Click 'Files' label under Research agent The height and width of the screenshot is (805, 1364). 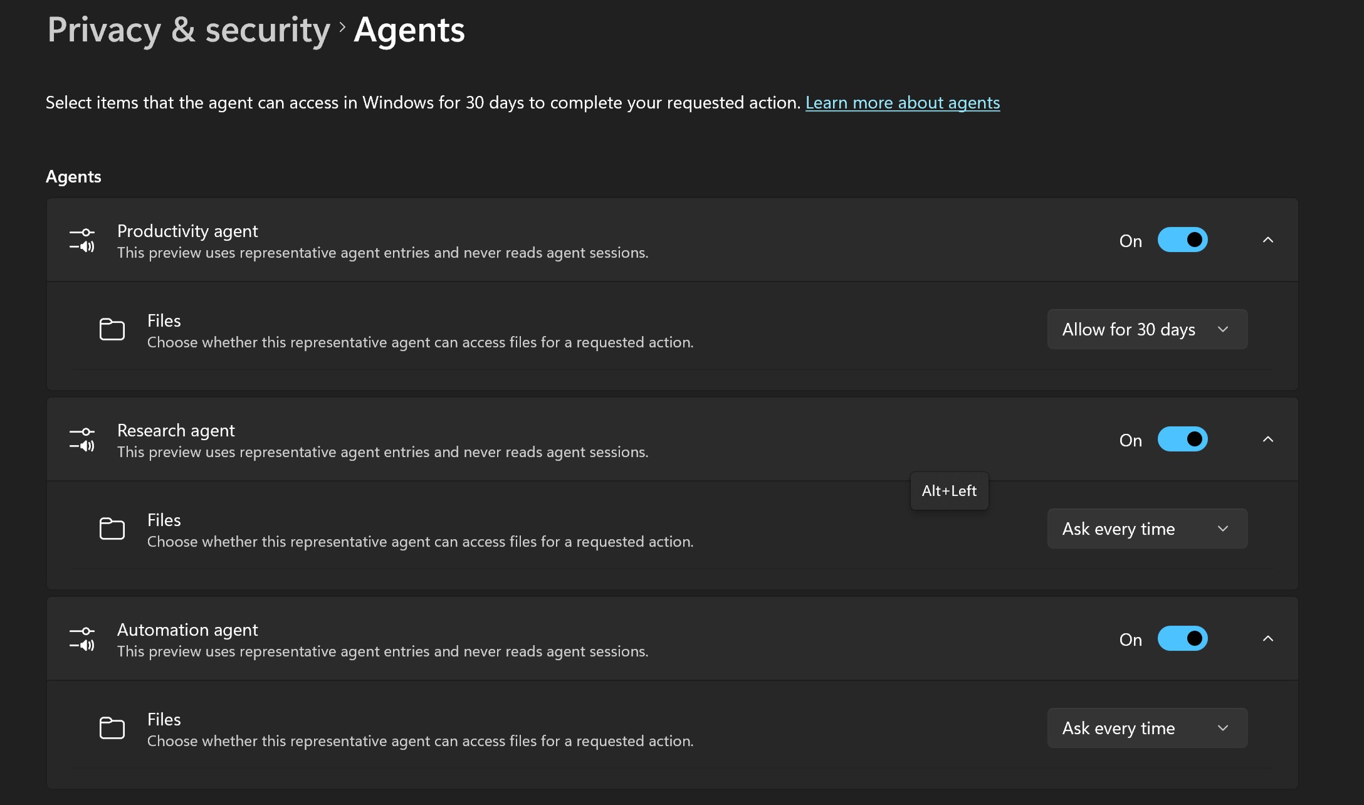click(x=164, y=520)
